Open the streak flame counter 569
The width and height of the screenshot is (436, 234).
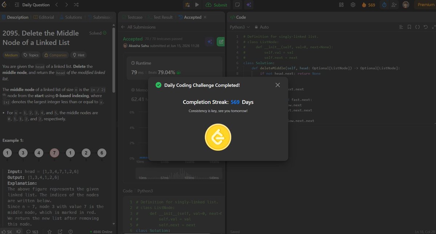pyautogui.click(x=368, y=5)
